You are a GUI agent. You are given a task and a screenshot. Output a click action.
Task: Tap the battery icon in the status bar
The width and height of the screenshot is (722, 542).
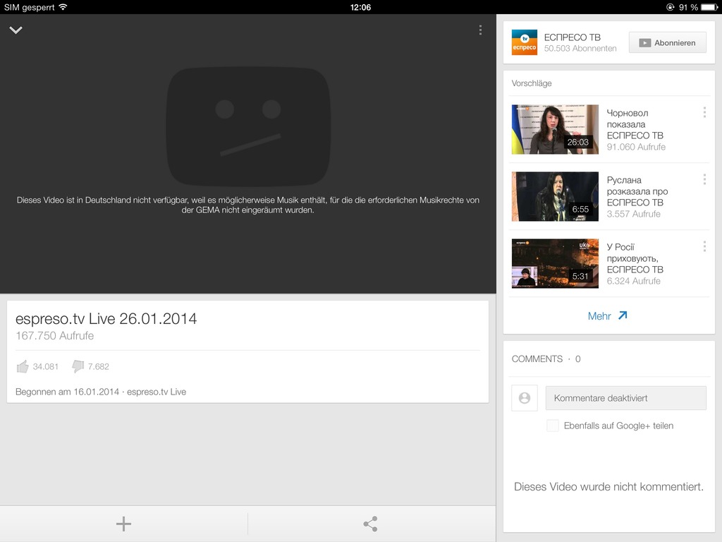tap(709, 7)
